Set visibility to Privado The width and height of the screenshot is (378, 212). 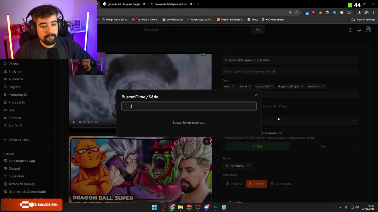click(x=256, y=184)
